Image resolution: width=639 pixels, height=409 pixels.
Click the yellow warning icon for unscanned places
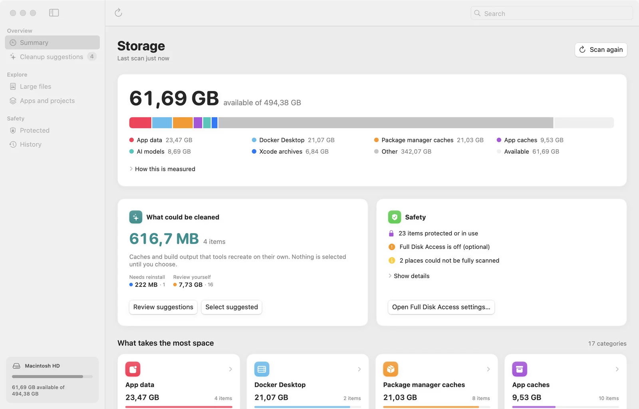[x=392, y=261]
